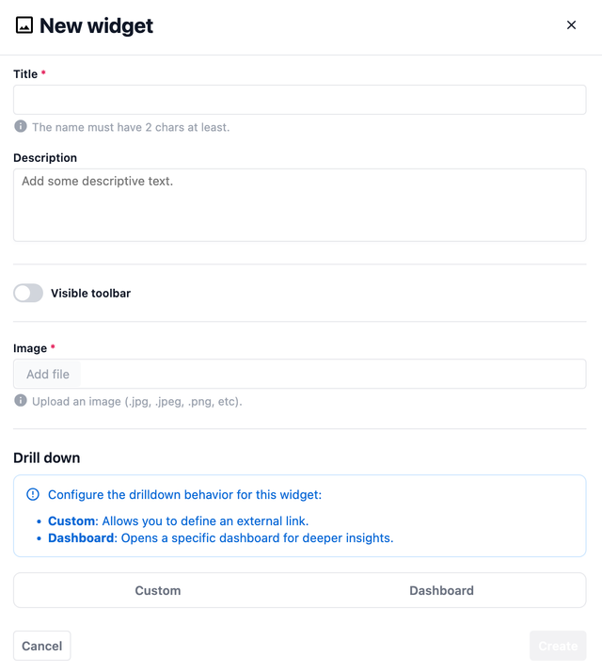The width and height of the screenshot is (602, 672).
Task: Close the New widget dialog
Action: pos(571,25)
